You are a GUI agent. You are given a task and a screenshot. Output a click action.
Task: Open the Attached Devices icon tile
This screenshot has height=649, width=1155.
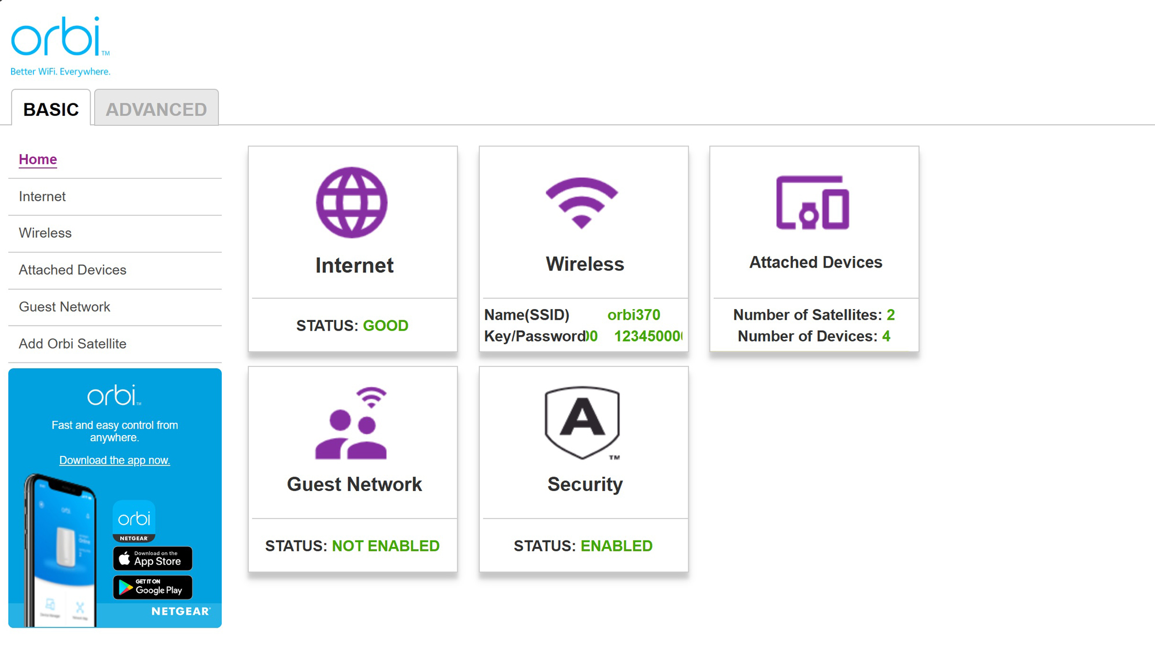[x=813, y=202]
